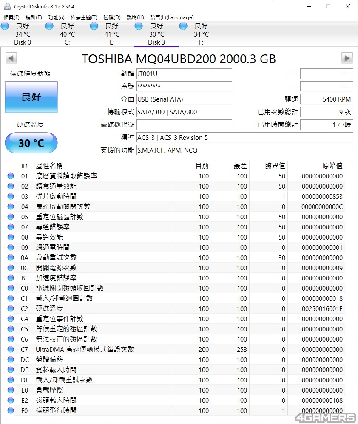Switch to E: drive label

tap(112, 42)
